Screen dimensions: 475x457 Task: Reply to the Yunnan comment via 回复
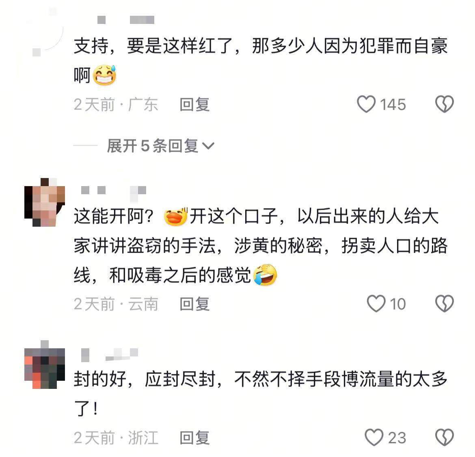194,304
